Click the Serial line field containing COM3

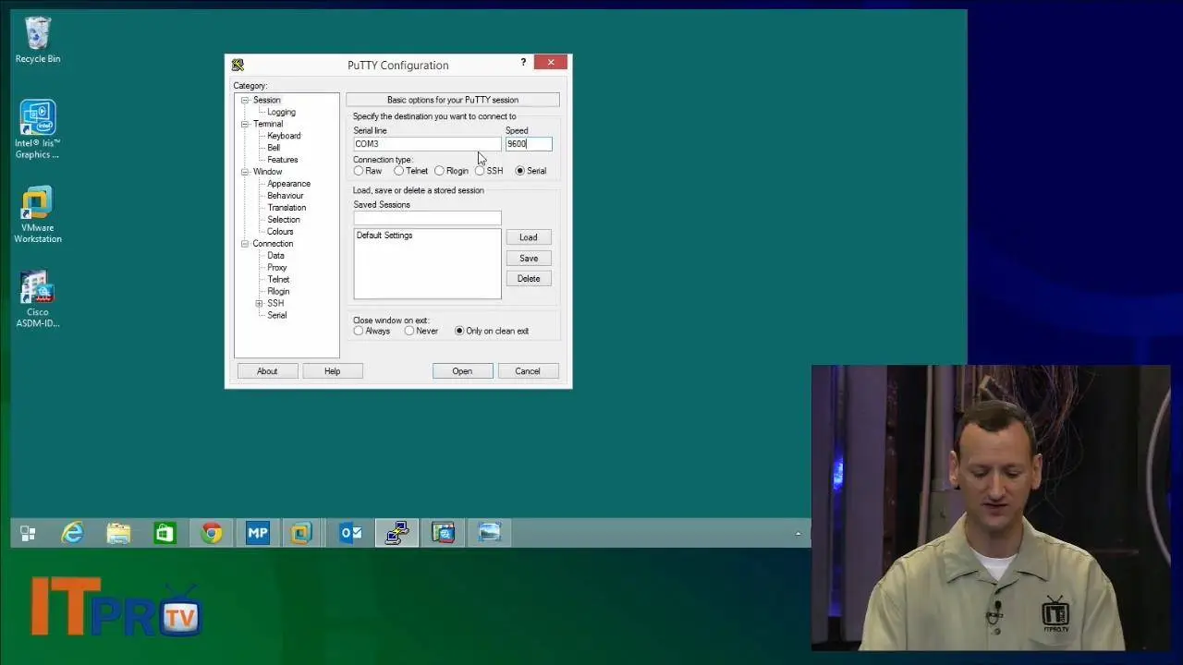click(x=427, y=144)
